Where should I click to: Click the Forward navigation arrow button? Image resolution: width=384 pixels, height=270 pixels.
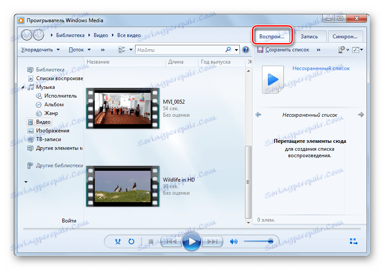coord(38,35)
